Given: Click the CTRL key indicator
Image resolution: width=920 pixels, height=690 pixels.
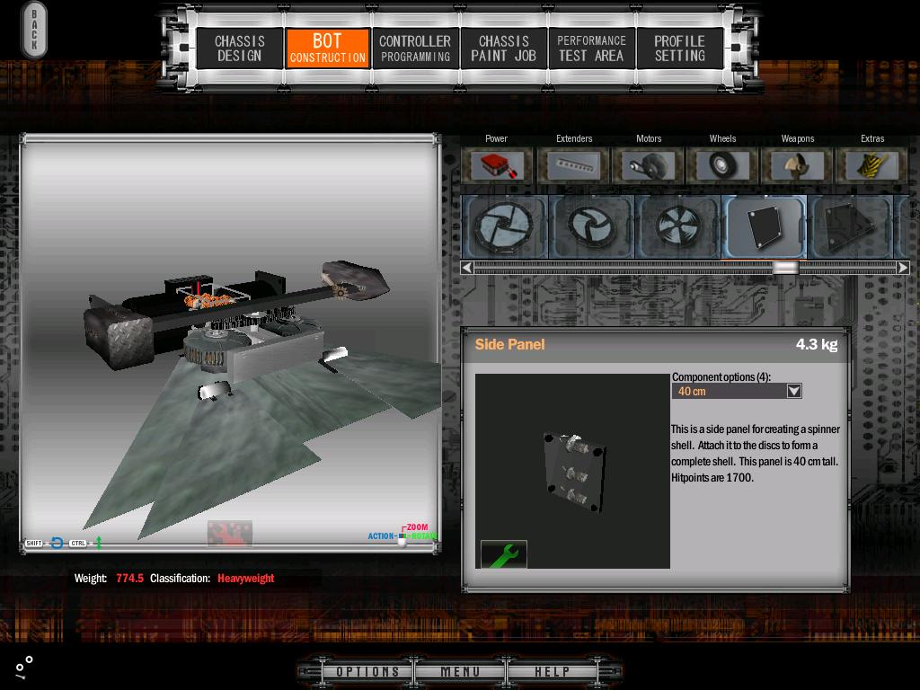Looking at the screenshot, I should coord(78,544).
